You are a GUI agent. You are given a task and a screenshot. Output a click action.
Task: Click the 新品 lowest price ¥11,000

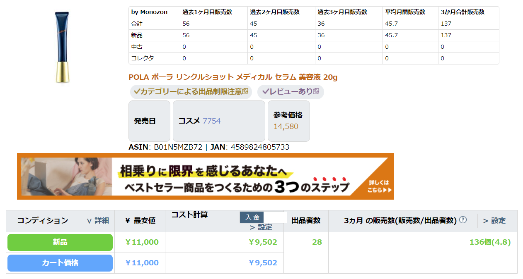point(142,242)
